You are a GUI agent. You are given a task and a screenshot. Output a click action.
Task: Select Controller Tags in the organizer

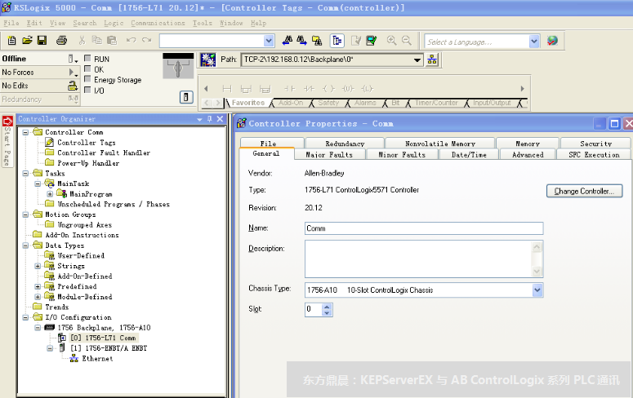point(87,143)
